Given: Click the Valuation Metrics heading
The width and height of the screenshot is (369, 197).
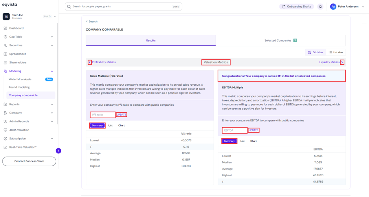Looking at the screenshot, I should pos(216,62).
